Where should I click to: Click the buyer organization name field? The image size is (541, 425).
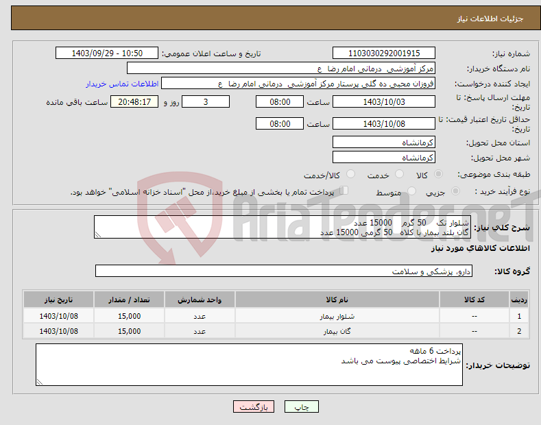pyautogui.click(x=281, y=69)
